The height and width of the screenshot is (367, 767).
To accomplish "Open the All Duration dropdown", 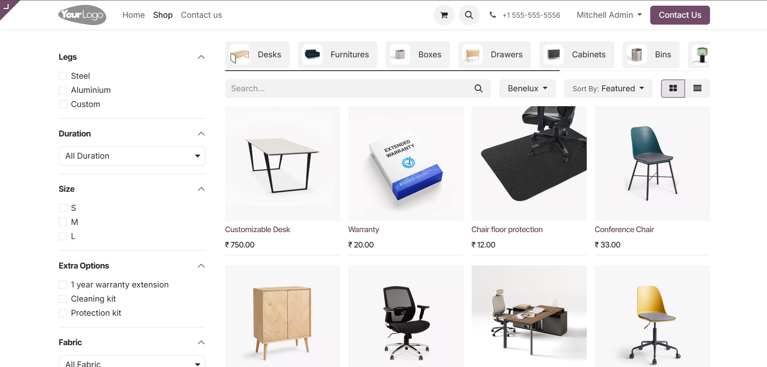I will [x=132, y=156].
